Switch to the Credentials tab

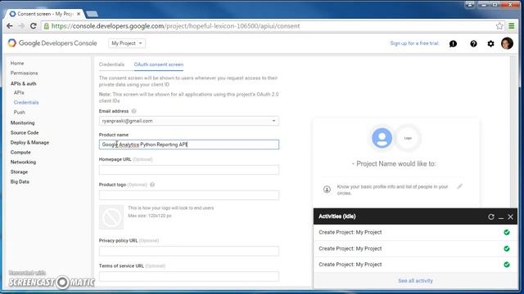111,65
